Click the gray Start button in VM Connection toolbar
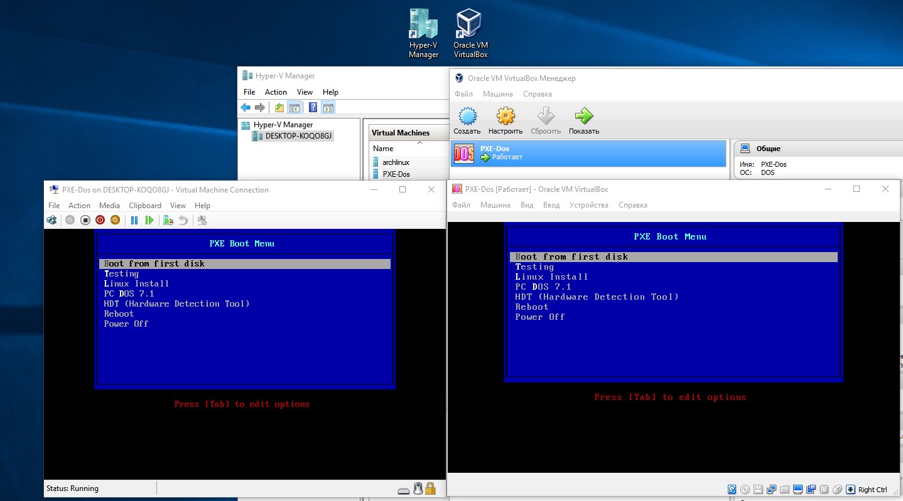The width and height of the screenshot is (903, 501). coord(70,220)
